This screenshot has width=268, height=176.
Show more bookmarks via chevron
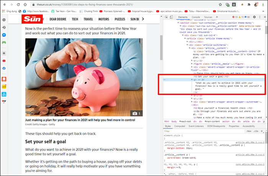(263, 11)
